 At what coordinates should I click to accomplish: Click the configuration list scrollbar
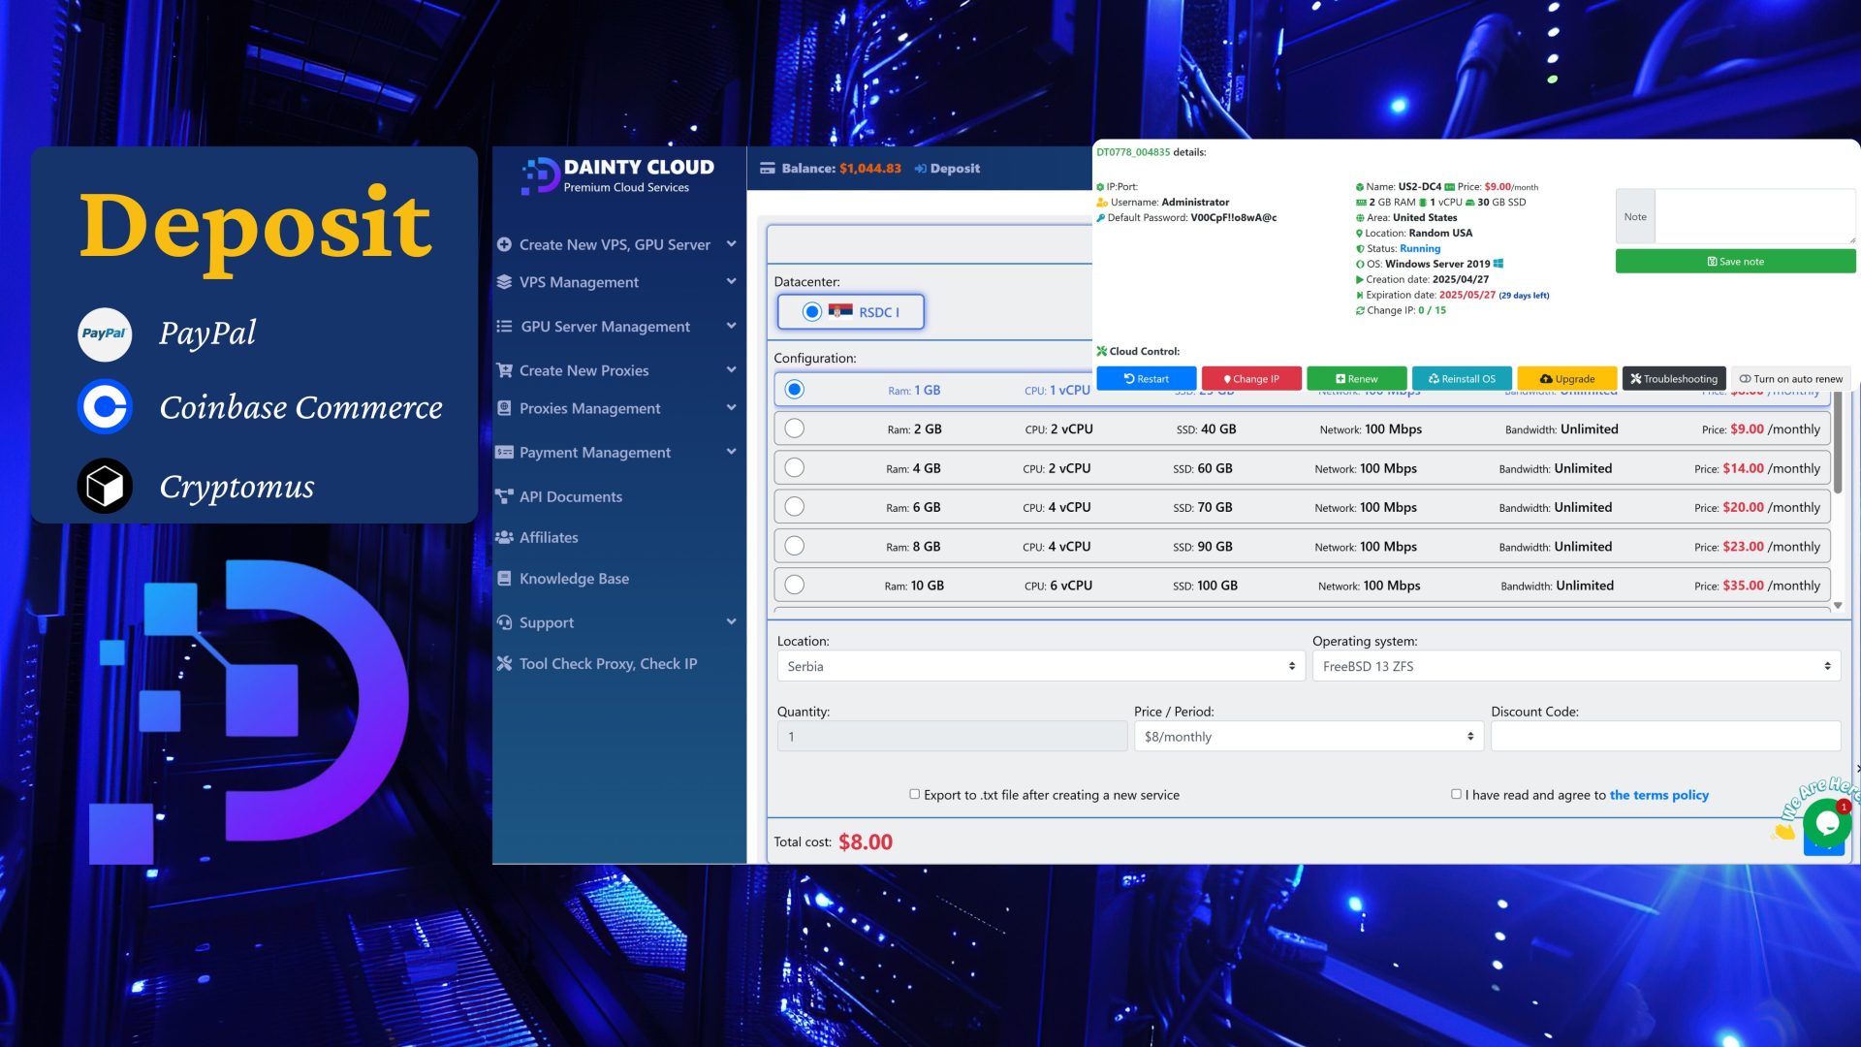(1838, 441)
